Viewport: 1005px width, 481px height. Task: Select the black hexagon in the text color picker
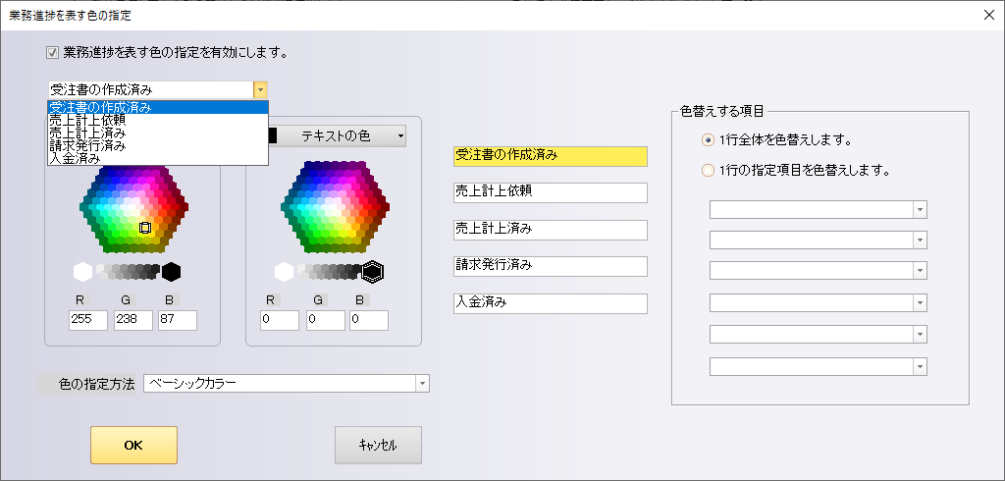tap(373, 272)
